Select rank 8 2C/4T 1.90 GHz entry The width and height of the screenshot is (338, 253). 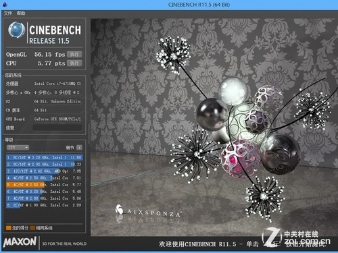point(45,205)
